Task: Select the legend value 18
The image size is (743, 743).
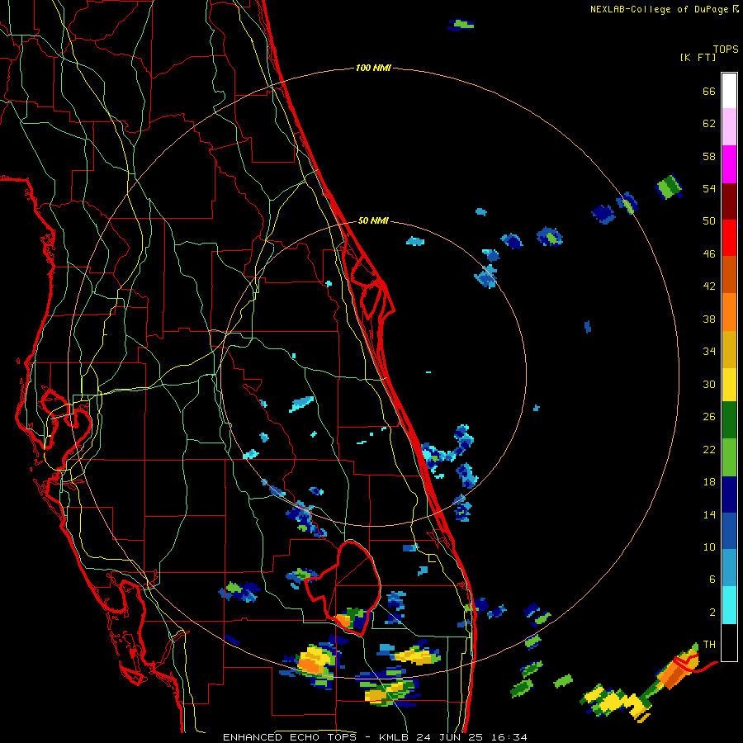Action: pyautogui.click(x=709, y=481)
